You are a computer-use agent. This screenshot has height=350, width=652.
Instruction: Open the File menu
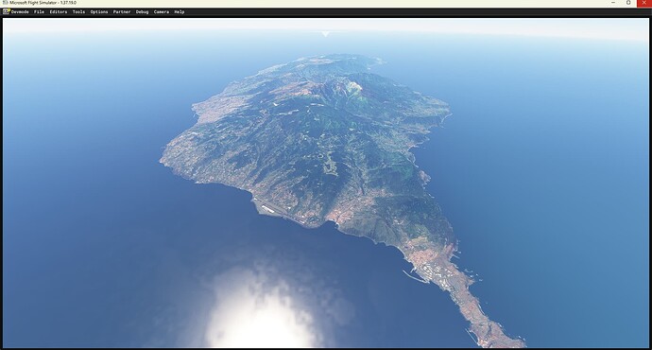pos(39,12)
